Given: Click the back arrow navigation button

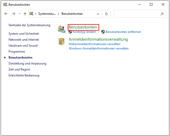Looking at the screenshot, I should 6,14.
